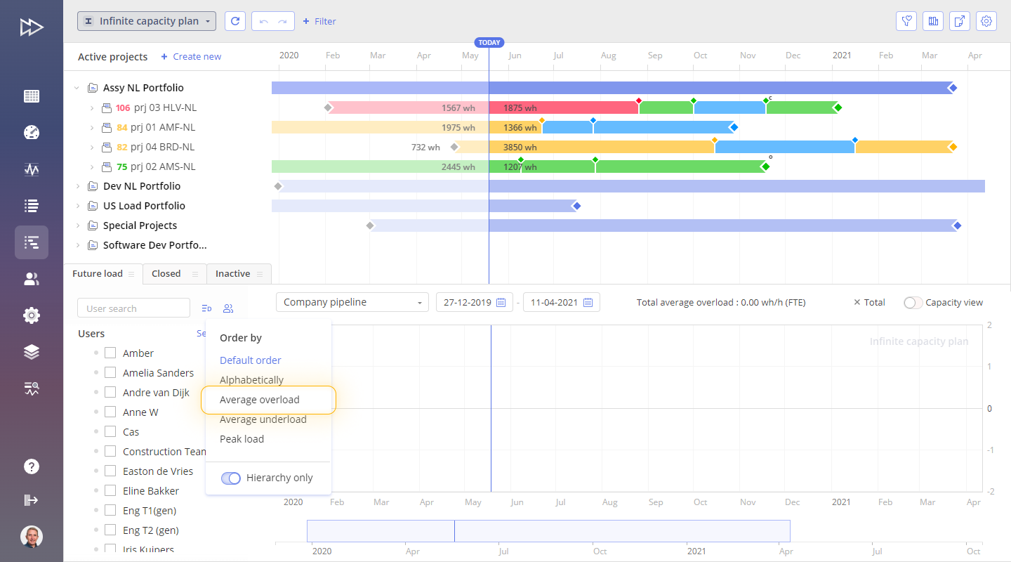This screenshot has height=562, width=1011.
Task: Check the Amelia Sanders checkbox
Action: click(110, 372)
